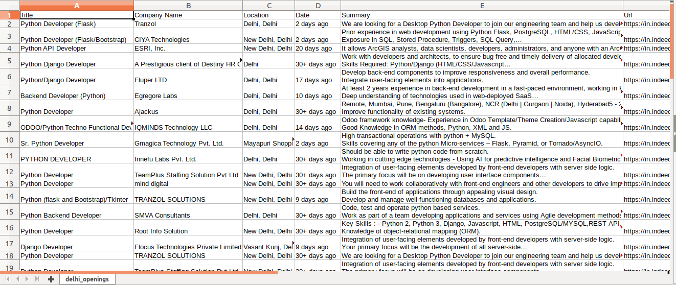Viewport: 676px width, 285px height.
Task: Select the "Django Developer" cell in row 17
Action: pos(77,243)
